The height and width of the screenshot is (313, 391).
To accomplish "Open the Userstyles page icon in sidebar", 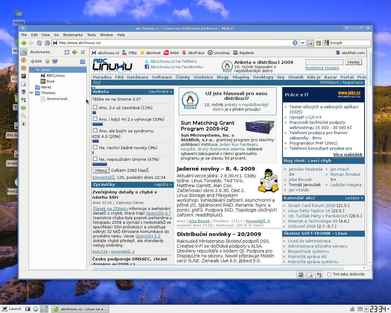I will click(x=24, y=84).
